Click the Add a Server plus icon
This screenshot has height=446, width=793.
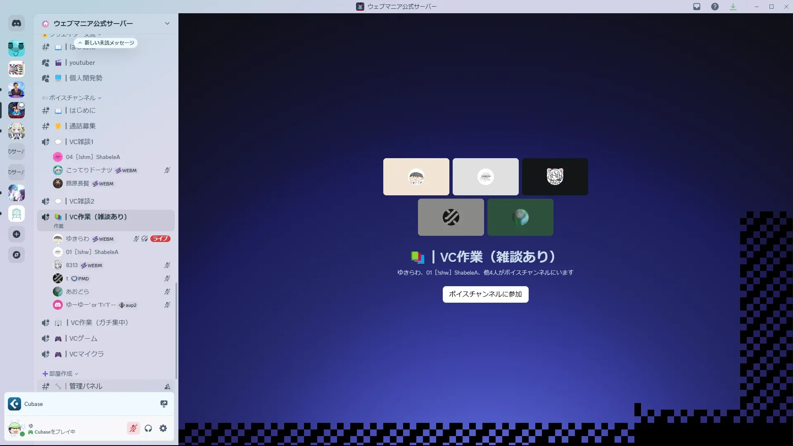click(17, 234)
